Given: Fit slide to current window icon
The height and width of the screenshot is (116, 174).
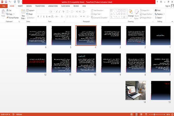Looking at the screenshot, I should point(172,114).
